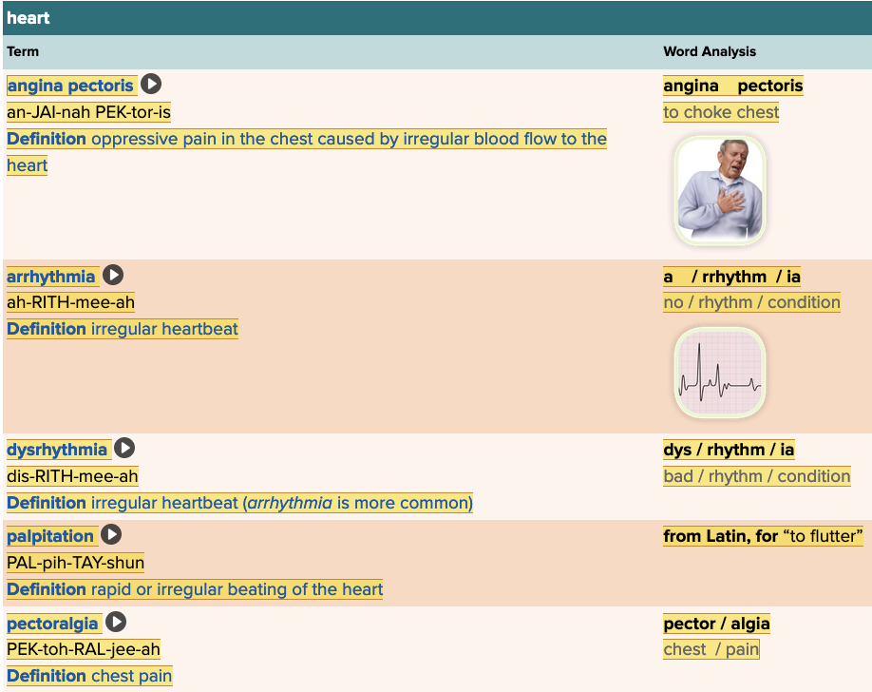Screen dimensions: 872x692
Task: Click the 'Word Analysis' column header
Action: [x=709, y=51]
